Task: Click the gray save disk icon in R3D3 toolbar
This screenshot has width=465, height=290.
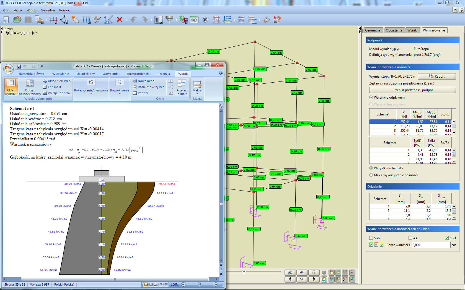Action: tap(28, 20)
